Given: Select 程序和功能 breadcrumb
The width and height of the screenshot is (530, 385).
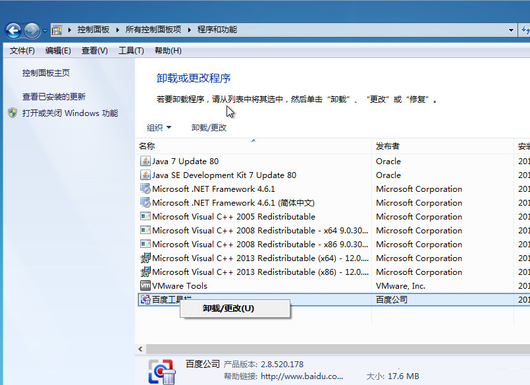Looking at the screenshot, I should click(x=217, y=30).
